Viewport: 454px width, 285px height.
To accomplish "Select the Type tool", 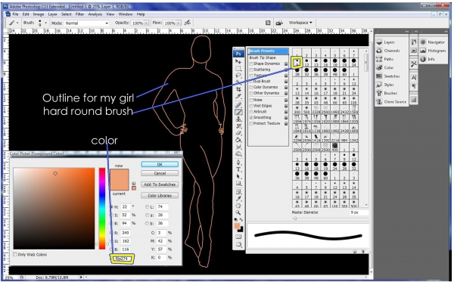I will (238, 169).
